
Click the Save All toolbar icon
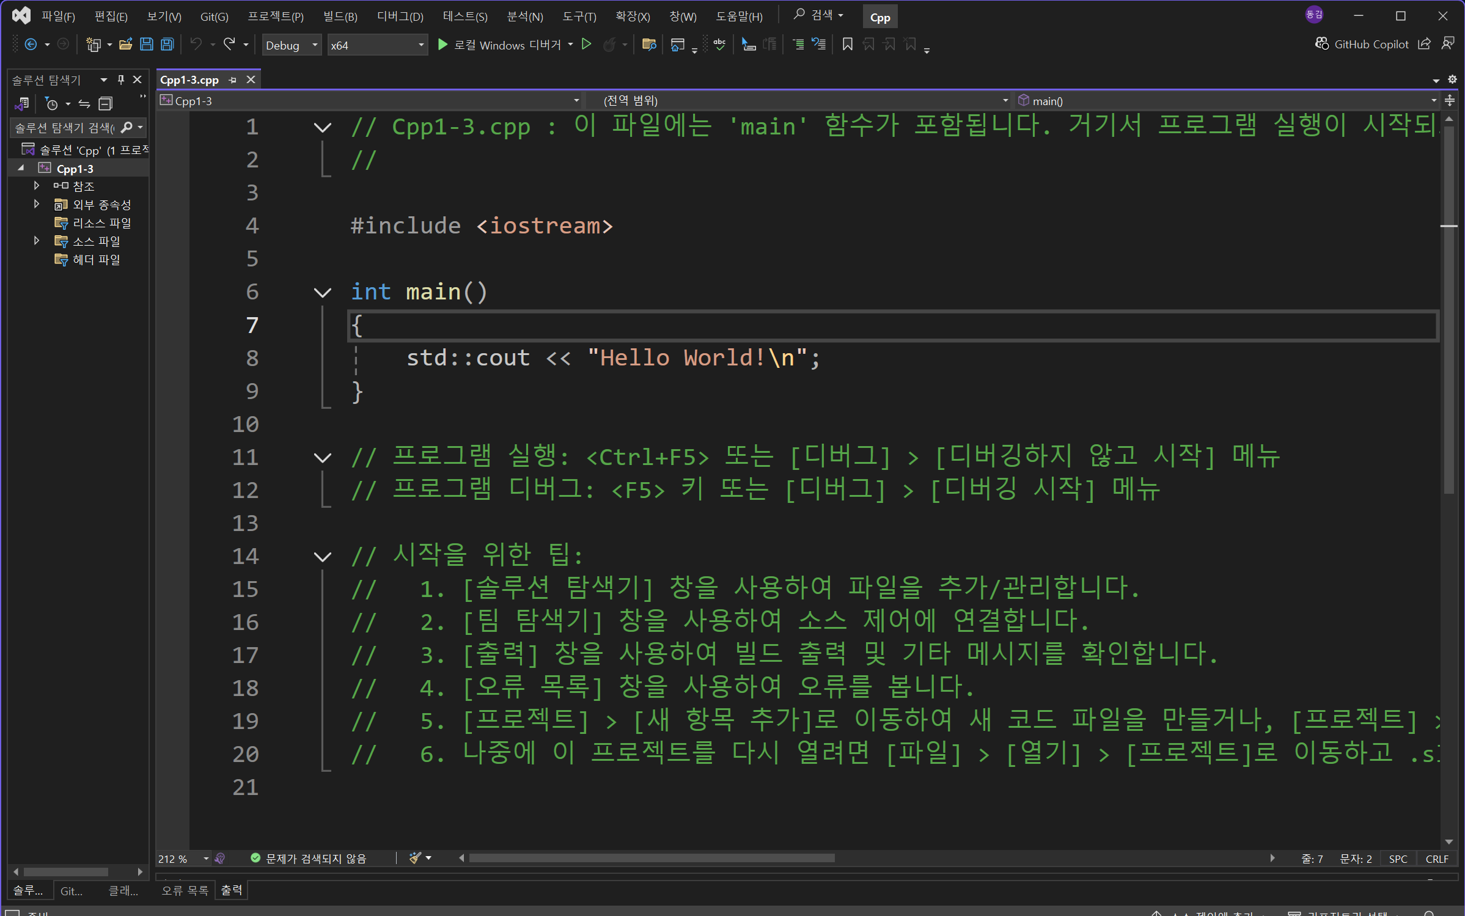(x=167, y=45)
